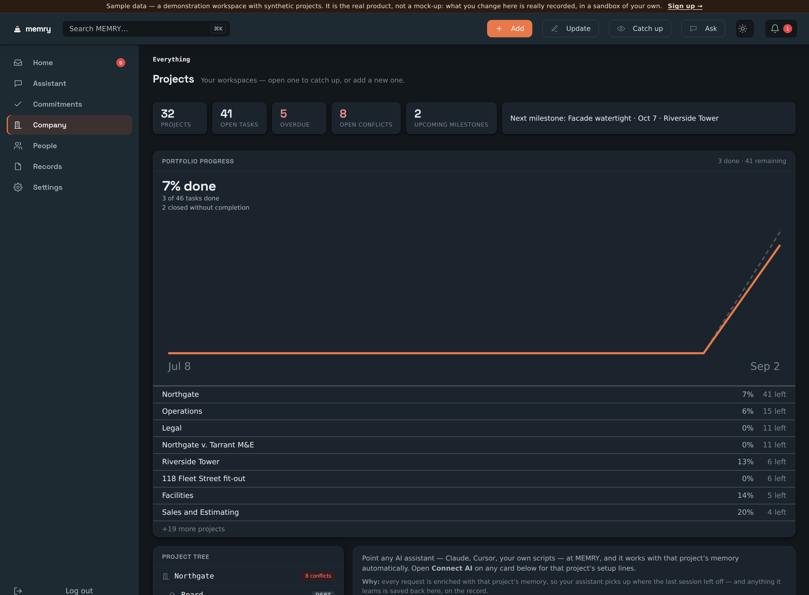Click the Home unread badge showing 9
The height and width of the screenshot is (595, 809).
[x=121, y=63]
